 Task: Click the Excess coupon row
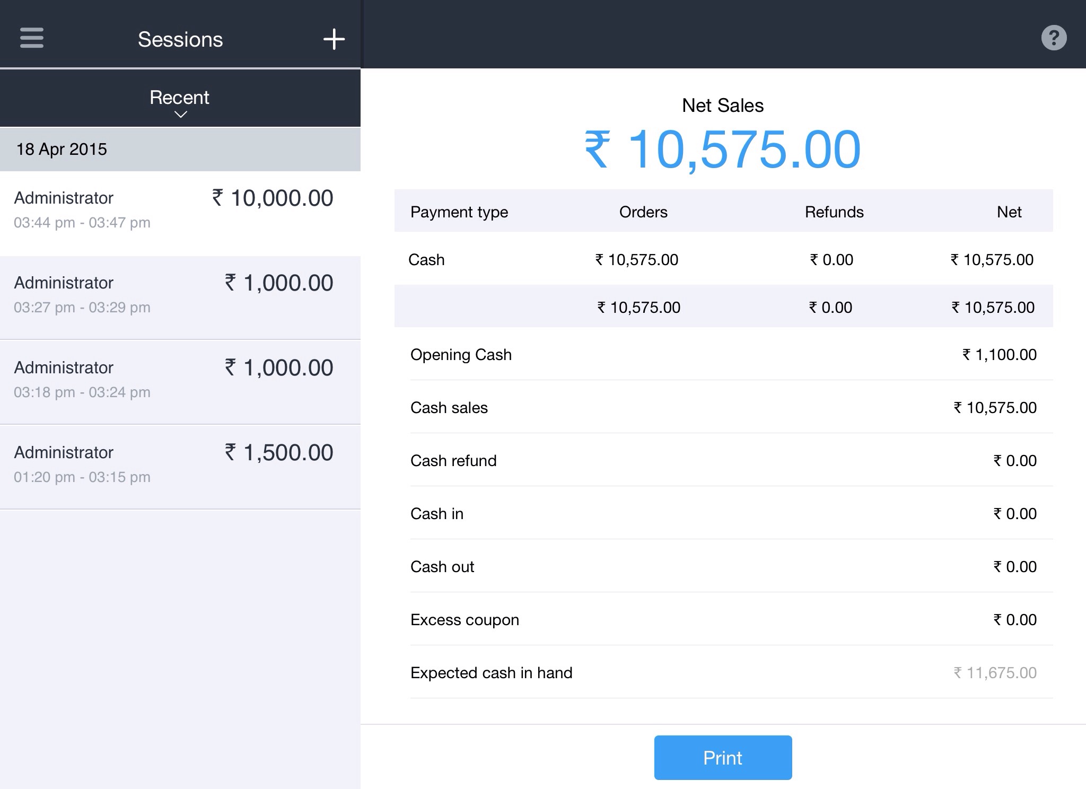point(723,619)
